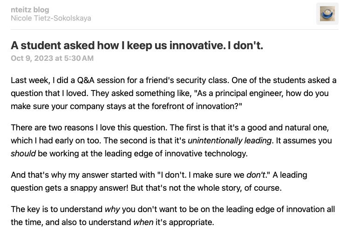
Task: Click the italic word 'should'
Action: (x=23, y=154)
